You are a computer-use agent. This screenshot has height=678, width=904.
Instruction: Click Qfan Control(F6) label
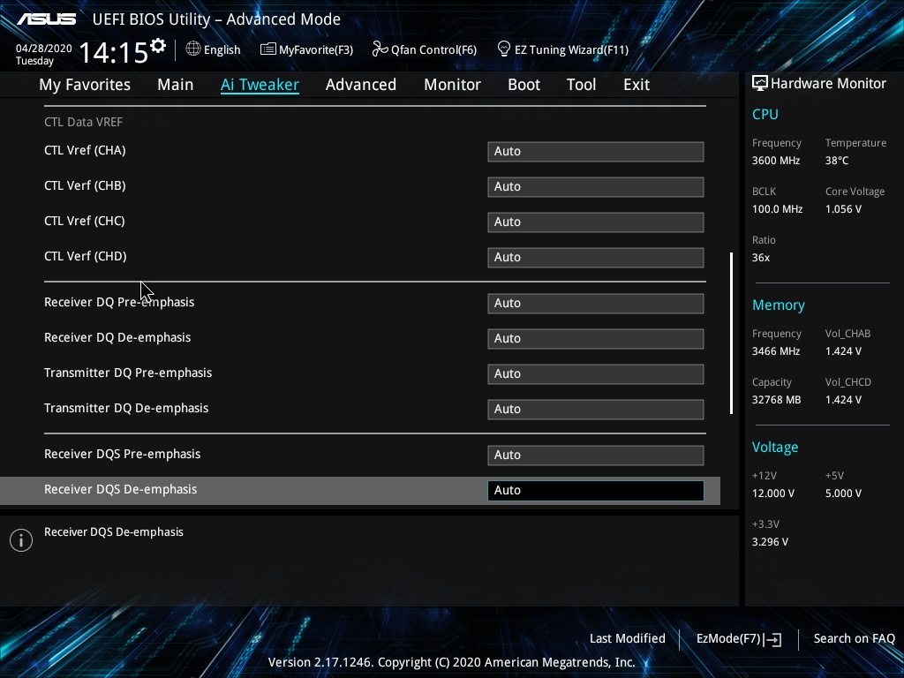433,50
